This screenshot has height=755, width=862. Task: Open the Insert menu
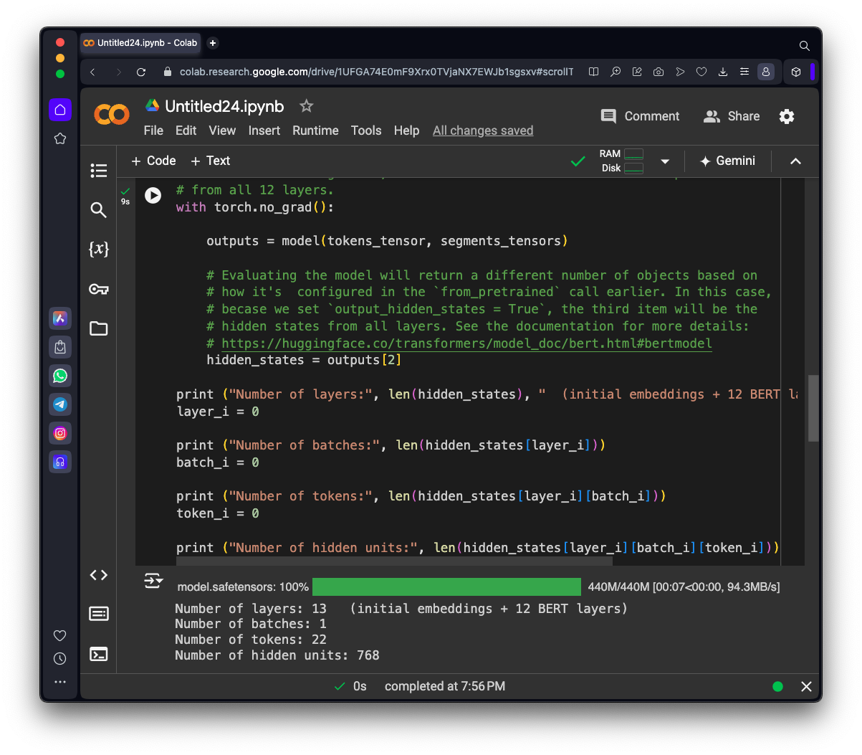tap(264, 130)
